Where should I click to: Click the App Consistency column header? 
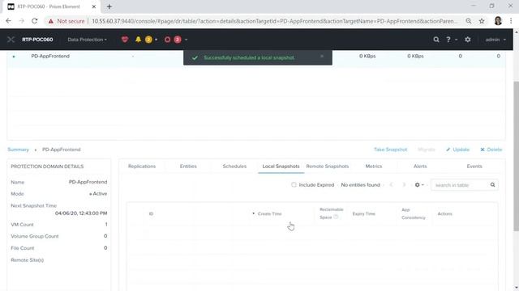[x=414, y=213]
